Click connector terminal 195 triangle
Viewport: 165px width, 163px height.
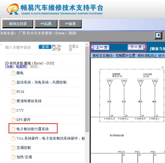141,83
